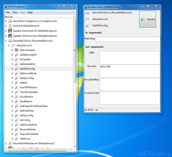Expand the Speaker Esszimmer #2 device
The image size is (172, 157).
pos(6,31)
